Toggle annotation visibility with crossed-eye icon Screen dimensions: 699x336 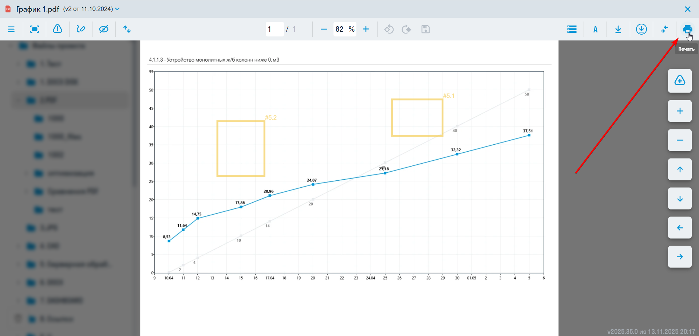[104, 29]
